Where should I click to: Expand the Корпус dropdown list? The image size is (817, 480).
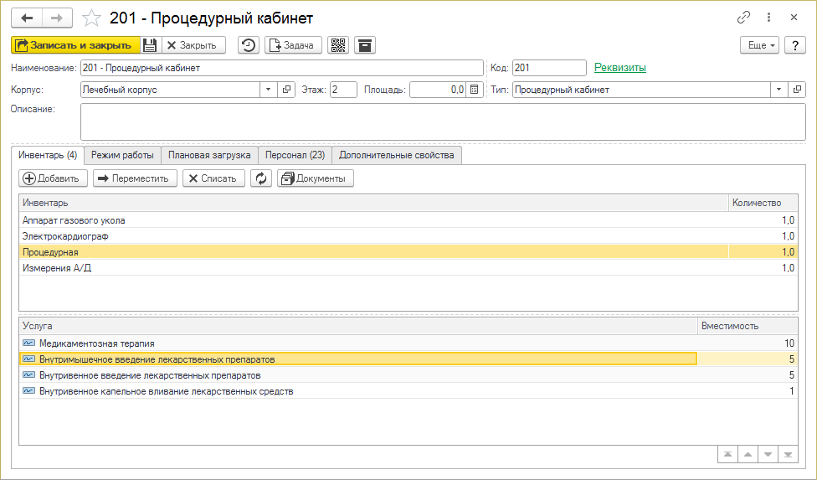click(268, 90)
